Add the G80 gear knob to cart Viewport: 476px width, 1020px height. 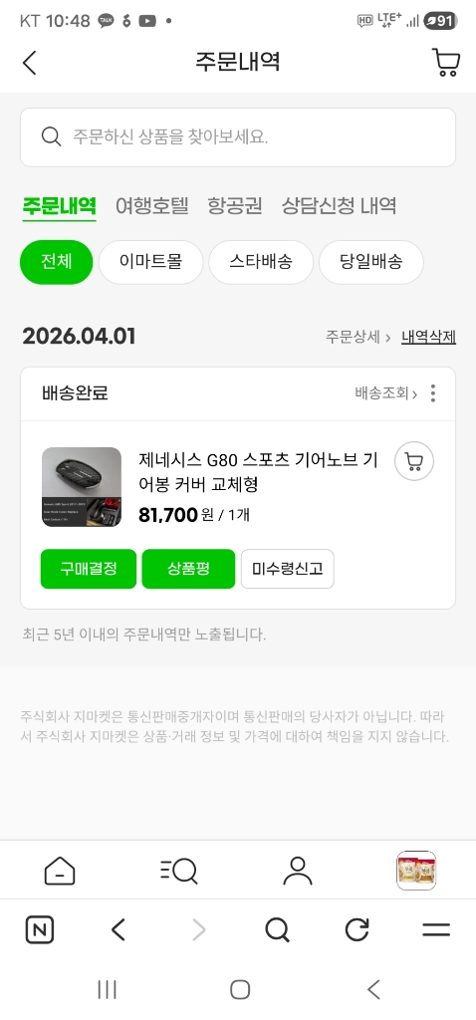click(x=414, y=461)
